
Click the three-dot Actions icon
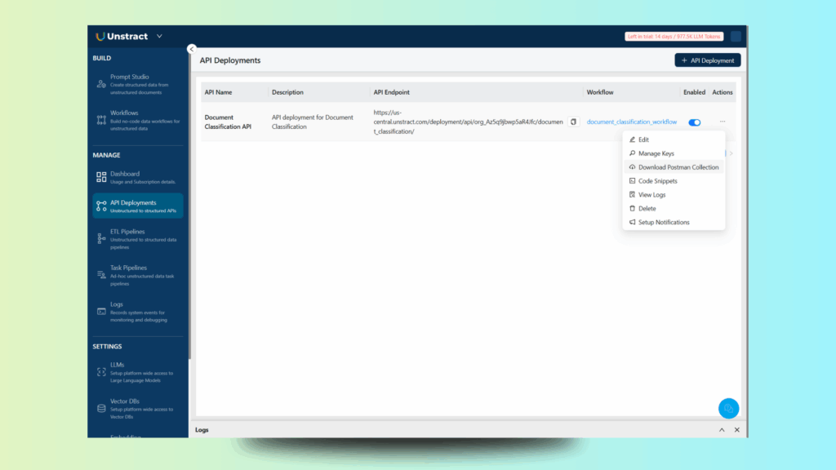[x=722, y=122]
